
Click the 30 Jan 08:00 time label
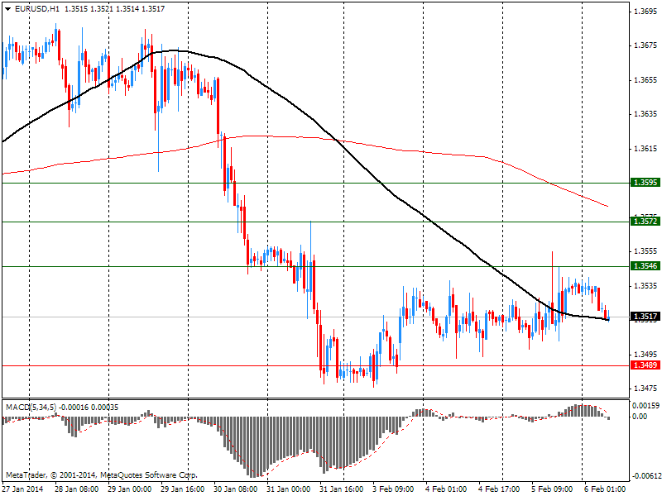coord(237,489)
